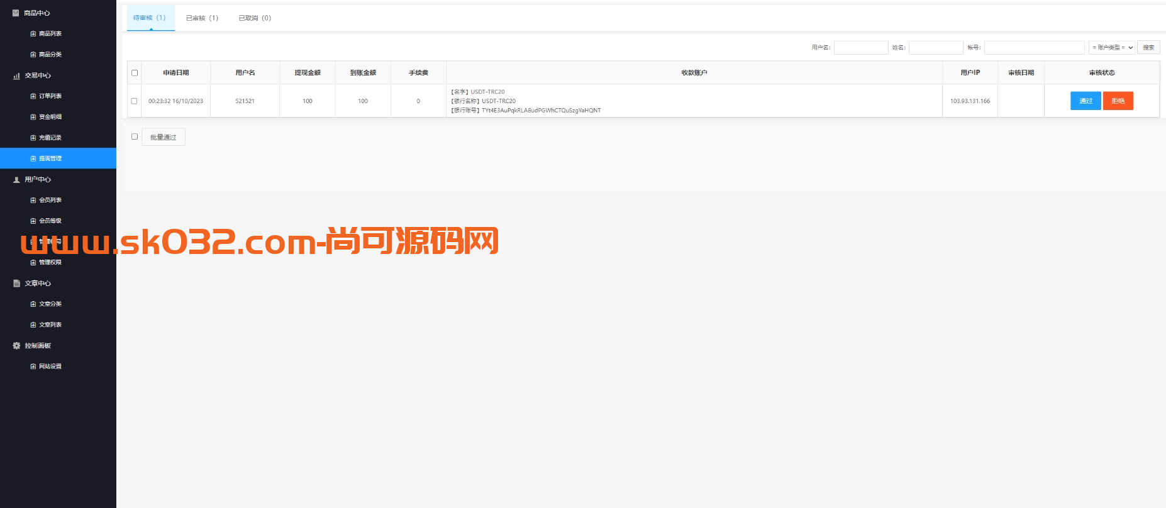Click the 申请日期 column header
This screenshot has height=508, width=1166.
coord(176,73)
